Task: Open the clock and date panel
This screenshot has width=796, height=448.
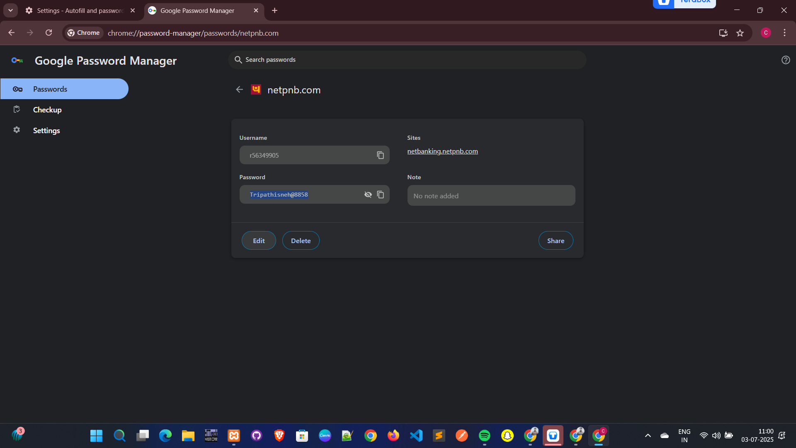Action: 757,436
